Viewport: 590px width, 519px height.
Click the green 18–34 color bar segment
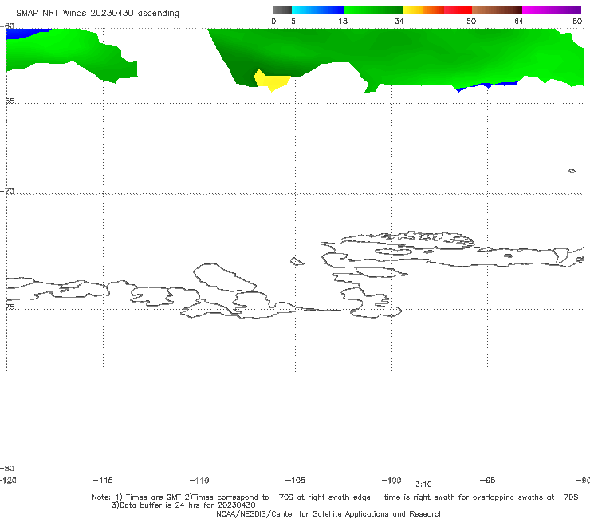tap(373, 10)
